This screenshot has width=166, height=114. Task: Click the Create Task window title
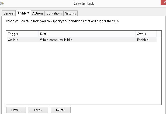tap(84, 3)
